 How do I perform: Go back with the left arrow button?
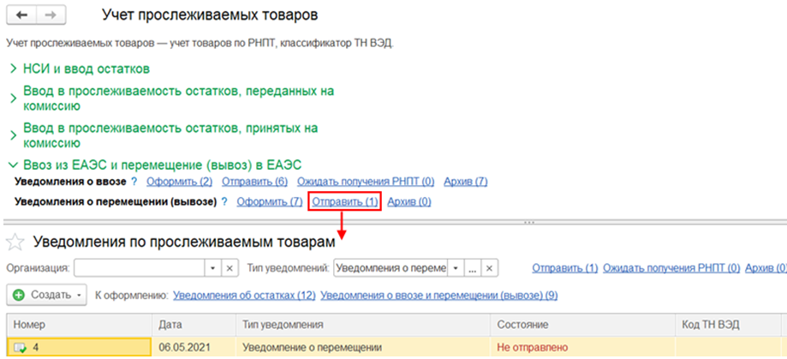[x=21, y=15]
